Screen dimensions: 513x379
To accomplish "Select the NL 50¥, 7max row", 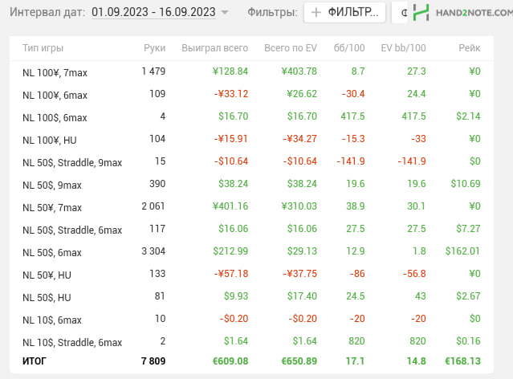I will click(251, 206).
